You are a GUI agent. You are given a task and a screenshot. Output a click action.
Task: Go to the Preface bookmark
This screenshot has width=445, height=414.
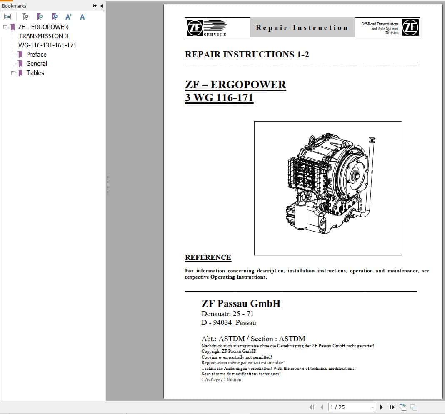[36, 55]
